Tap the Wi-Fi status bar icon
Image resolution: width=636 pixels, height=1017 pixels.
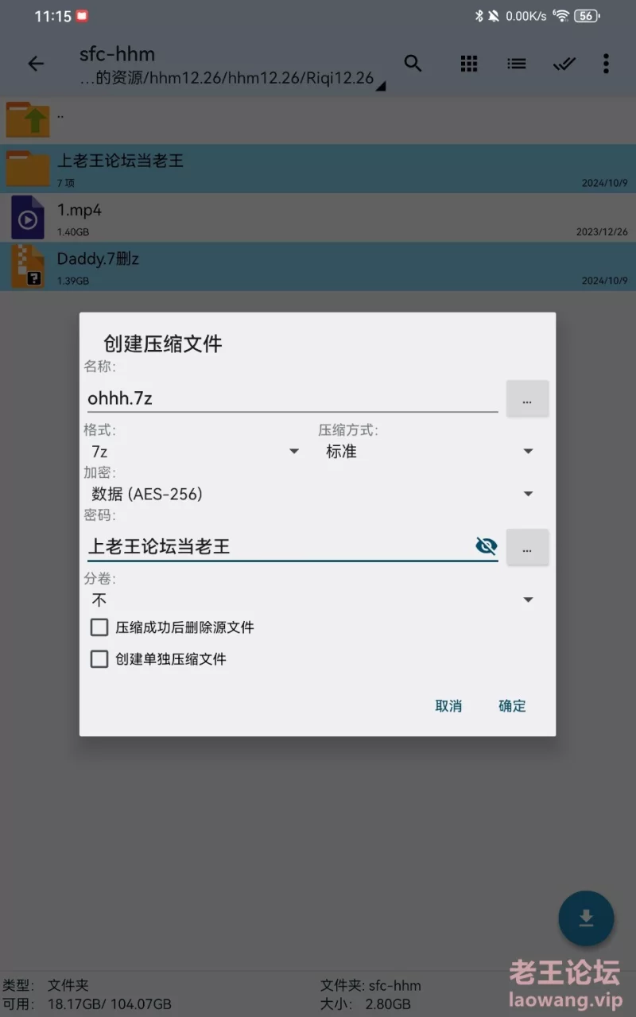click(x=561, y=16)
